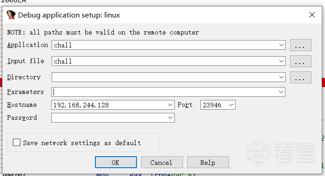Expand the Hostname dropdown arrow
This screenshot has width=325, height=176.
170,105
